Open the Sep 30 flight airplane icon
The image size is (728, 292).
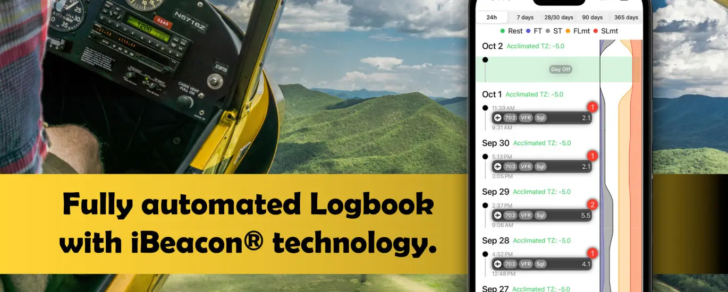point(498,167)
